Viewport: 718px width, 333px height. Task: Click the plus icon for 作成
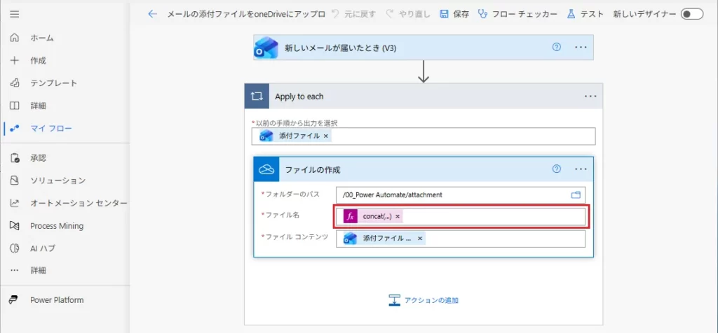pyautogui.click(x=15, y=60)
